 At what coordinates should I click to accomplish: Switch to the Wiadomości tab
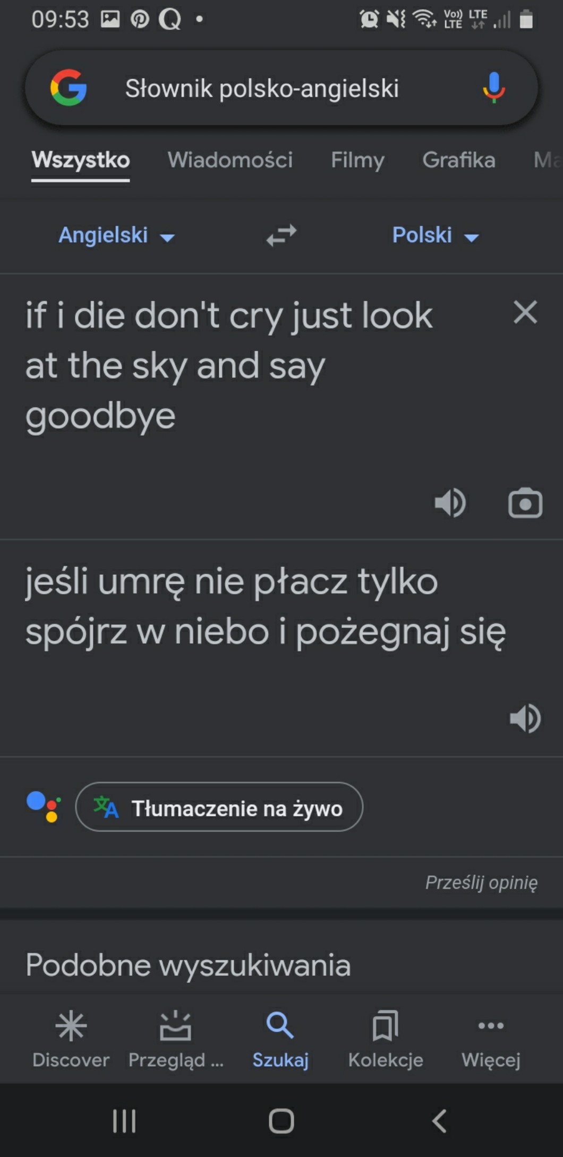click(x=230, y=160)
